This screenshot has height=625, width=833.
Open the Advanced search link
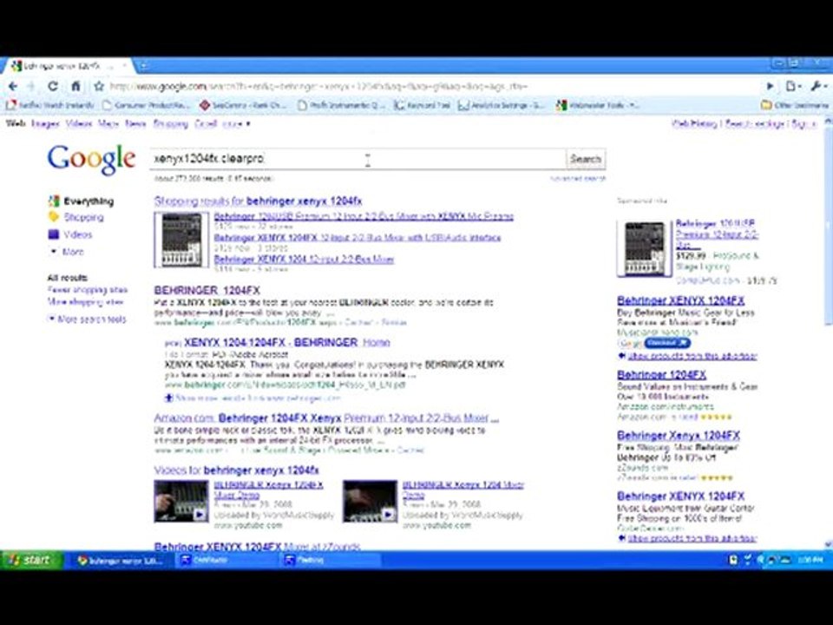point(578,179)
